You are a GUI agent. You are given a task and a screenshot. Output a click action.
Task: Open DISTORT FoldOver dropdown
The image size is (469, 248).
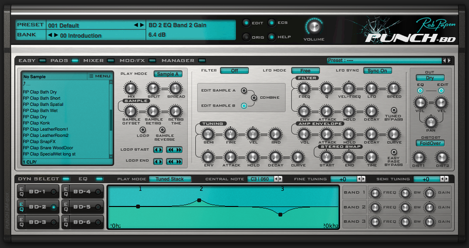coord(430,143)
